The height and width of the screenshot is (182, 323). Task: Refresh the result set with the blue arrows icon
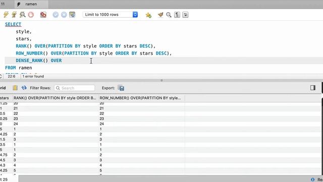tap(24, 88)
